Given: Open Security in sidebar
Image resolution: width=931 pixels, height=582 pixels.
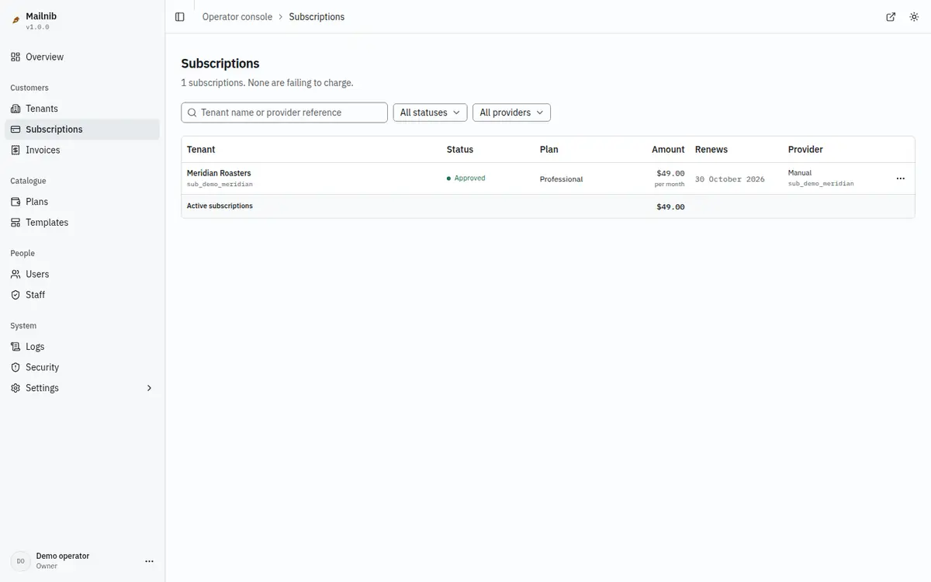Looking at the screenshot, I should 82,367.
